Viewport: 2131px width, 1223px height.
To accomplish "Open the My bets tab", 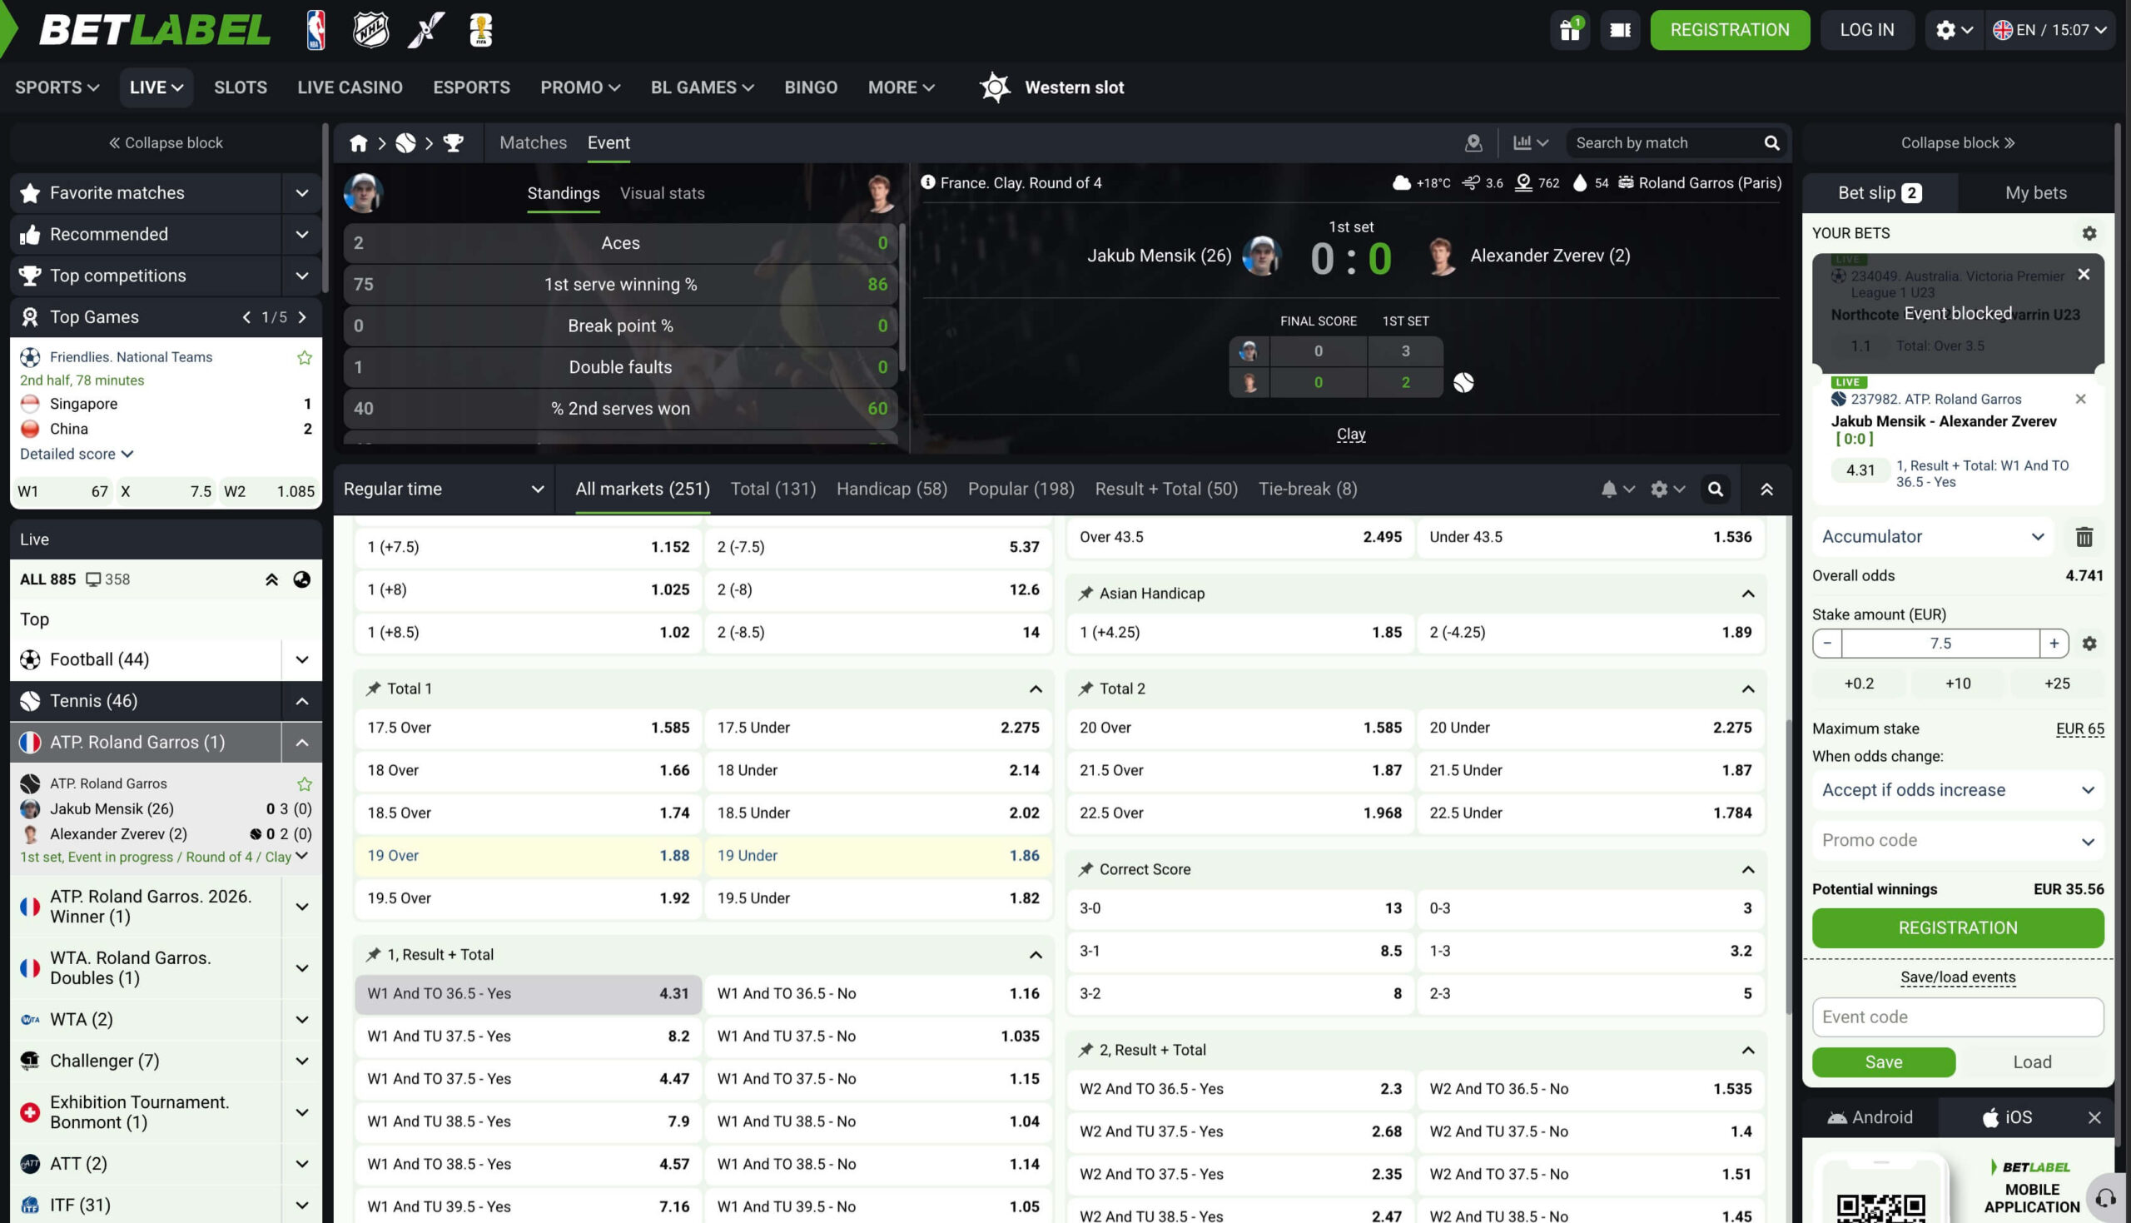I will click(2036, 193).
